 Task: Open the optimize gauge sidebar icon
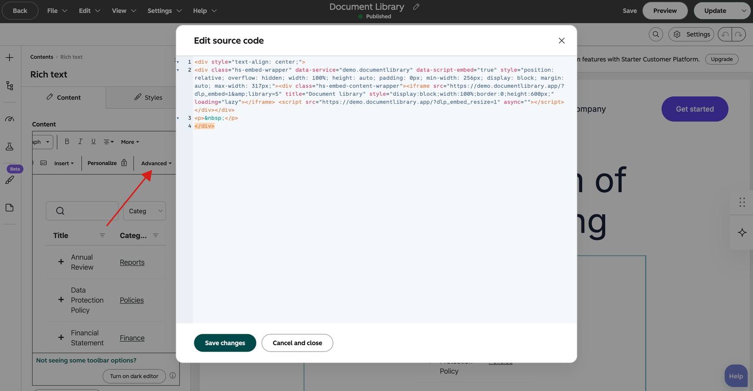point(10,119)
